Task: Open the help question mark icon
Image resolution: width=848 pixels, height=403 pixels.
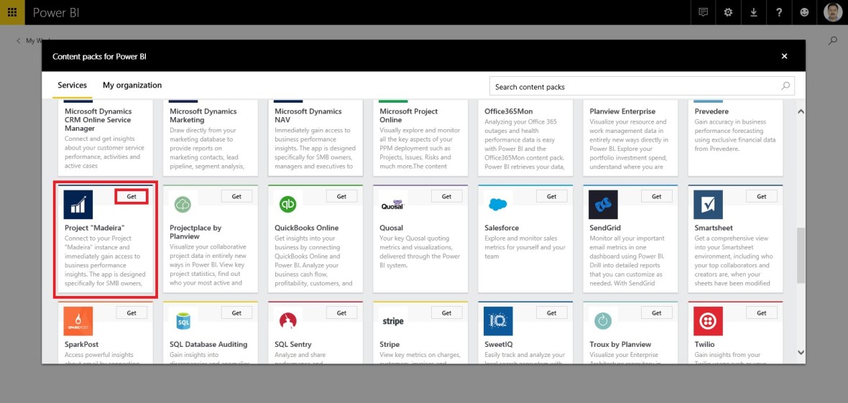Action: (779, 12)
